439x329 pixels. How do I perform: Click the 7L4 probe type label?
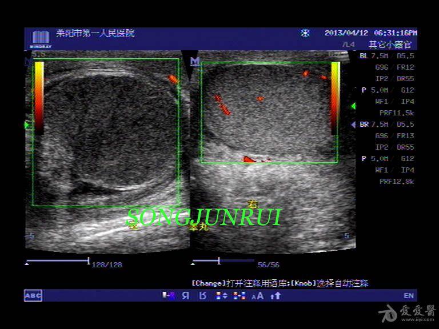click(348, 44)
